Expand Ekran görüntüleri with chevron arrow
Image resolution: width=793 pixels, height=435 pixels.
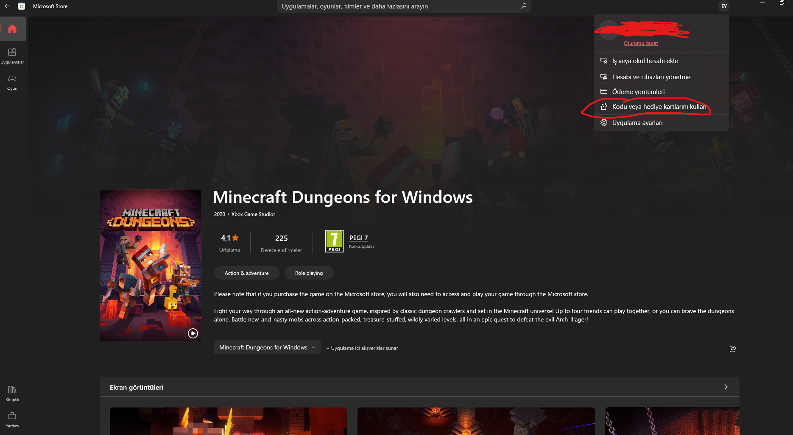click(726, 387)
